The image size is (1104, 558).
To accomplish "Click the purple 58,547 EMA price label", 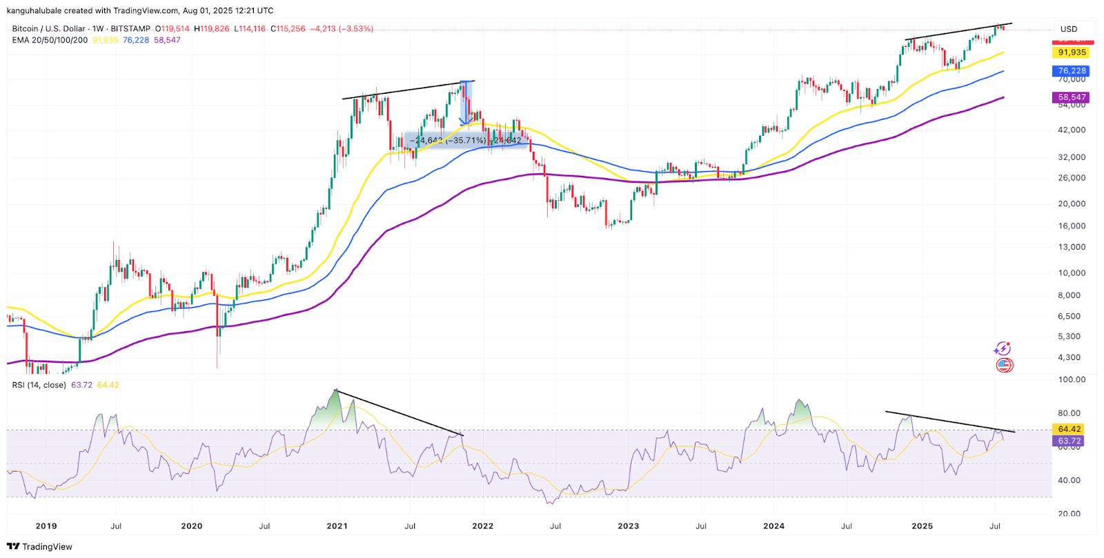I will click(x=1072, y=97).
